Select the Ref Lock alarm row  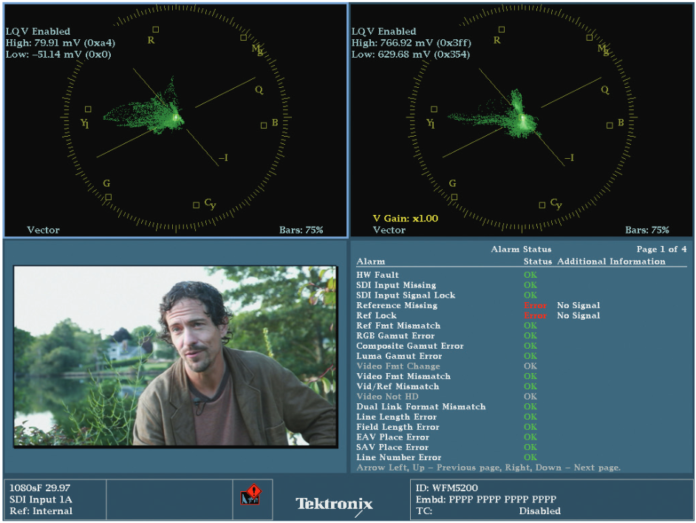(522, 315)
